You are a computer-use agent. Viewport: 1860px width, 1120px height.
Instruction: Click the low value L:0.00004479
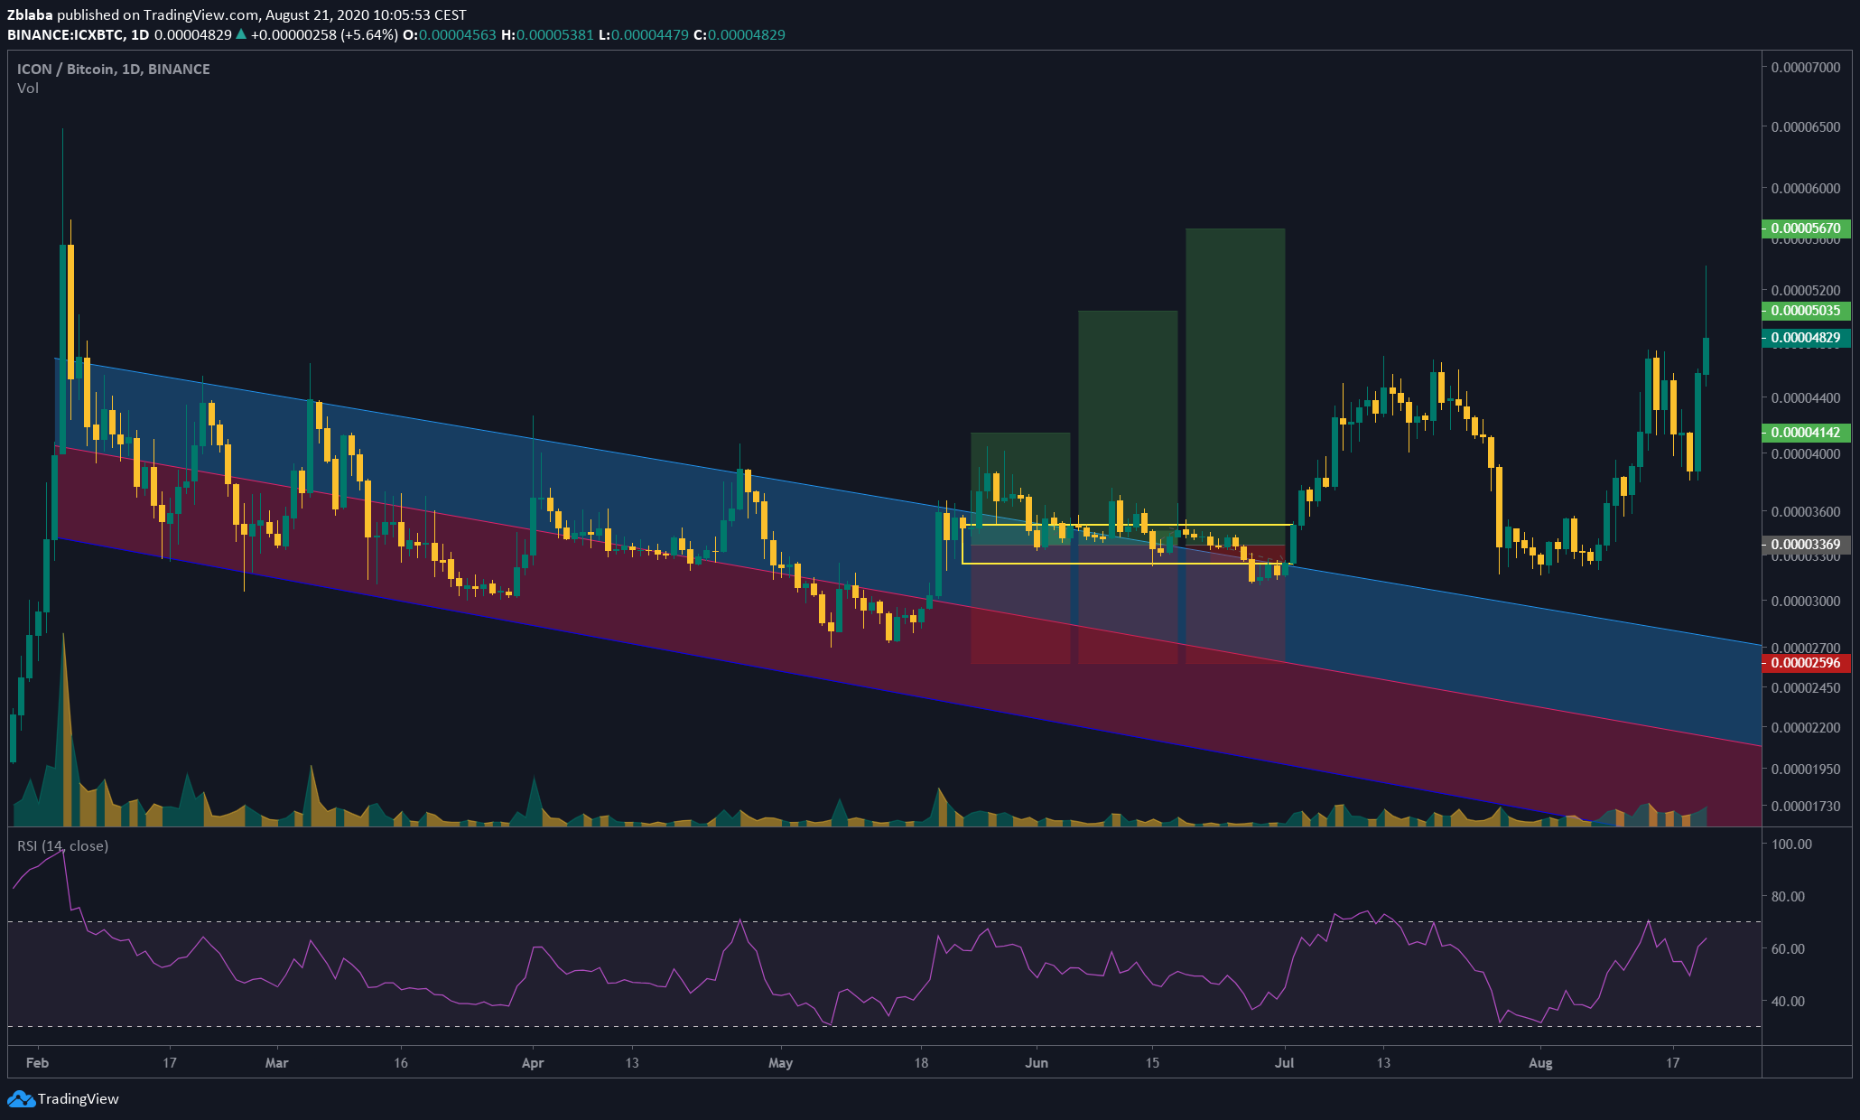click(x=644, y=35)
